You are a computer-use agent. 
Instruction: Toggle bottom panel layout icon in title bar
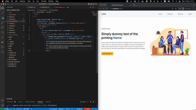pyautogui.click(x=91, y=4)
